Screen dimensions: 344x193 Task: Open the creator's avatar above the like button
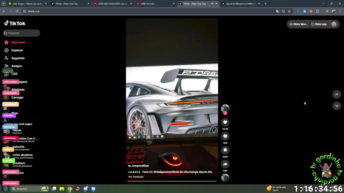(225, 108)
